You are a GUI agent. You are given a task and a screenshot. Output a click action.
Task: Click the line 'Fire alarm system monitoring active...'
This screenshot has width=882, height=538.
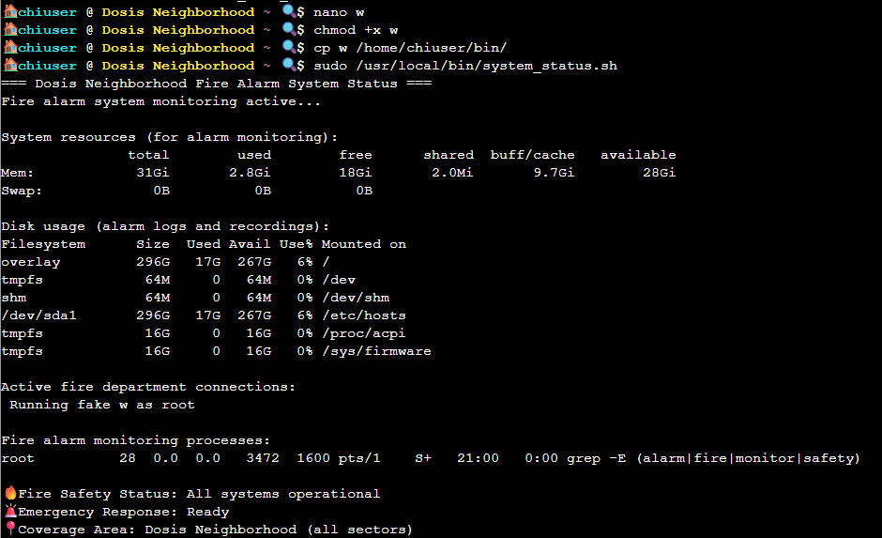[x=160, y=101]
